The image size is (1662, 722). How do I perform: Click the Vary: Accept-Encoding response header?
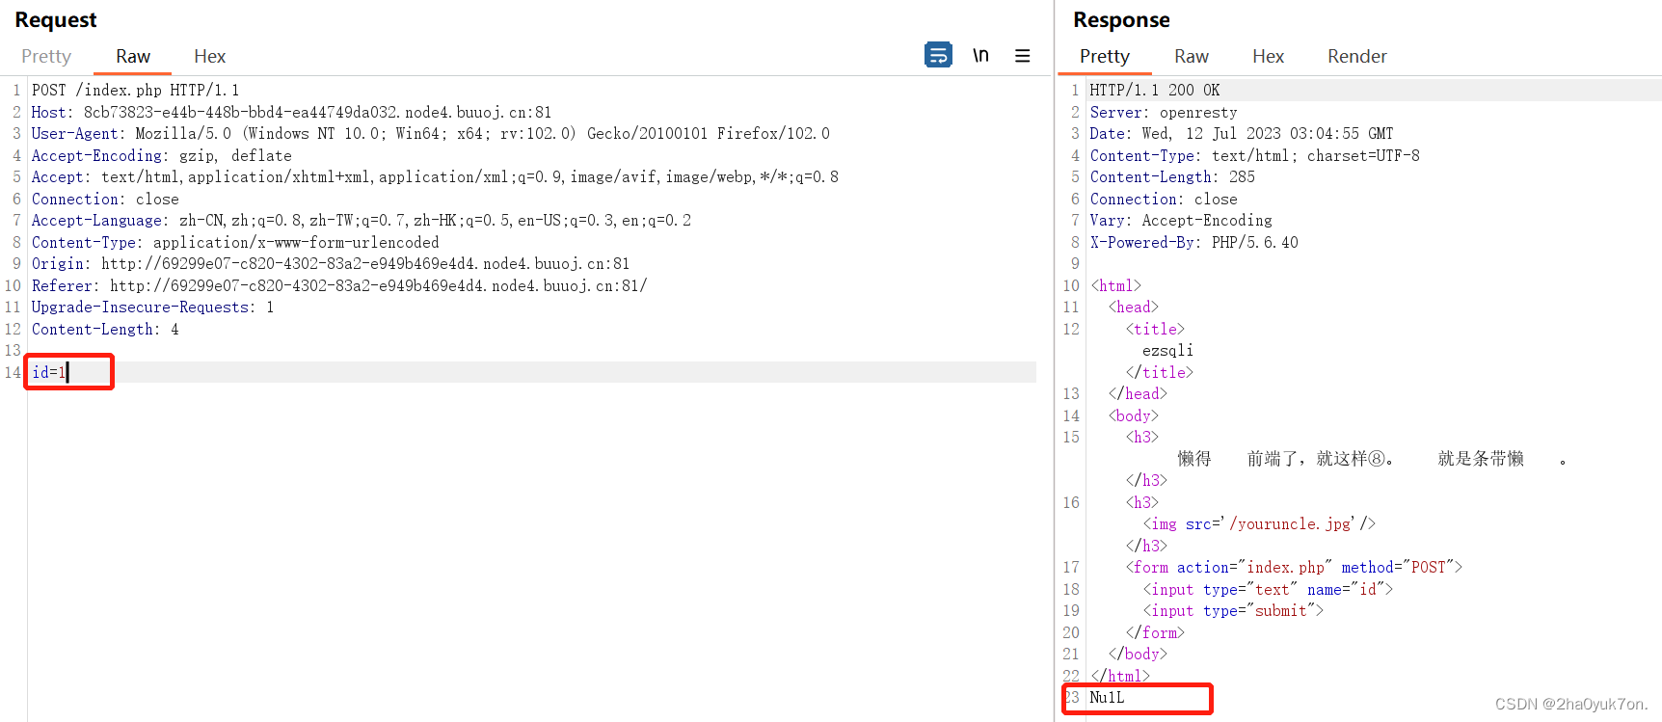coord(1181,220)
